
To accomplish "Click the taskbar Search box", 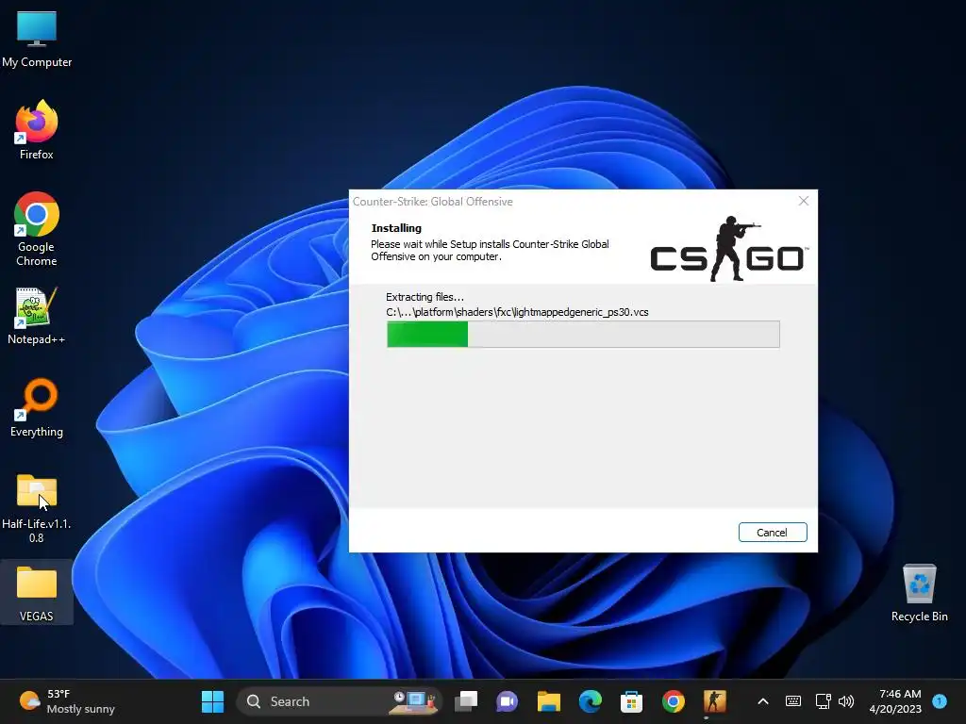I will coord(340,701).
